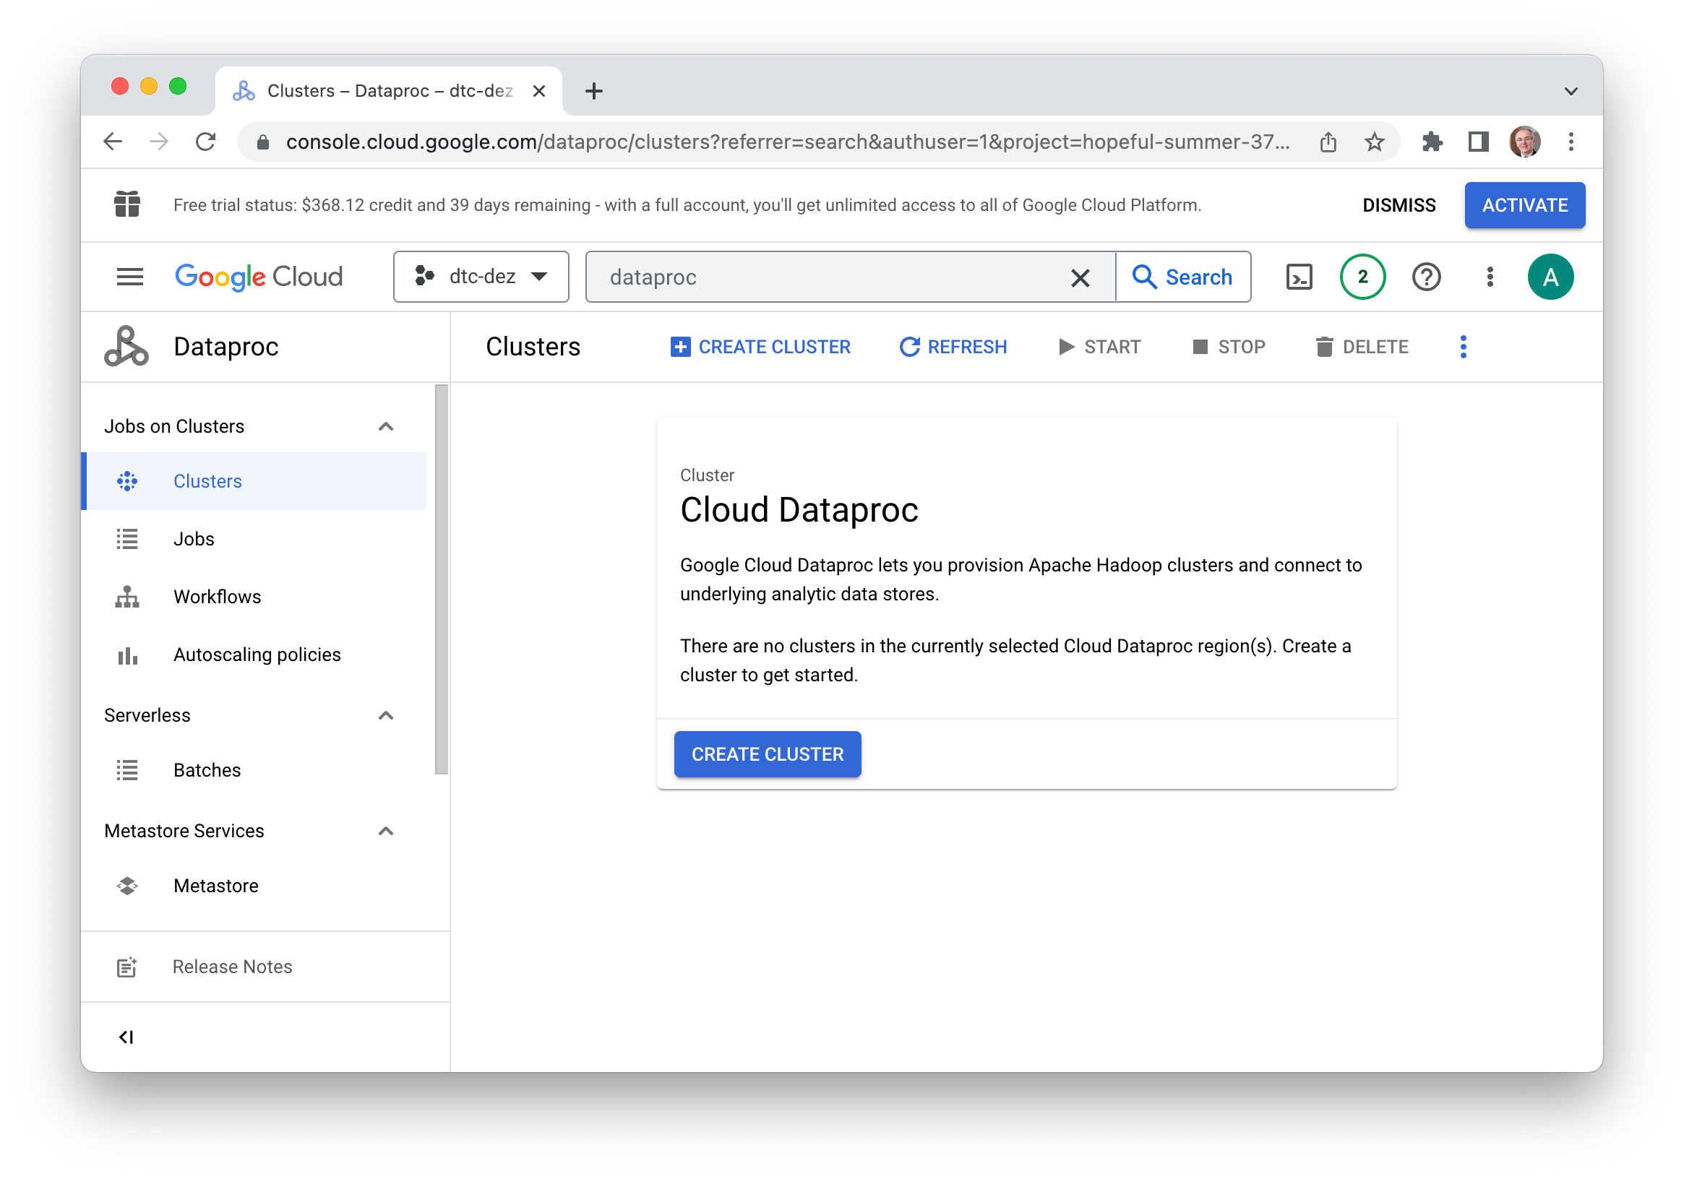Open Workflows in the sidebar
Image resolution: width=1684 pixels, height=1179 pixels.
click(x=254, y=597)
